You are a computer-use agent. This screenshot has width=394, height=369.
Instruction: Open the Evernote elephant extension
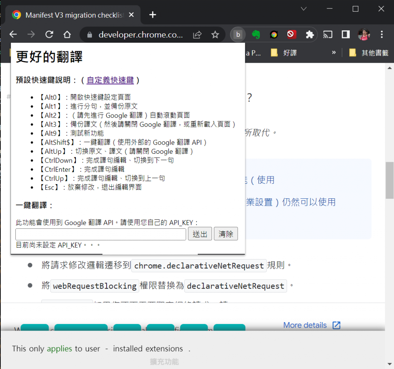pyautogui.click(x=256, y=34)
